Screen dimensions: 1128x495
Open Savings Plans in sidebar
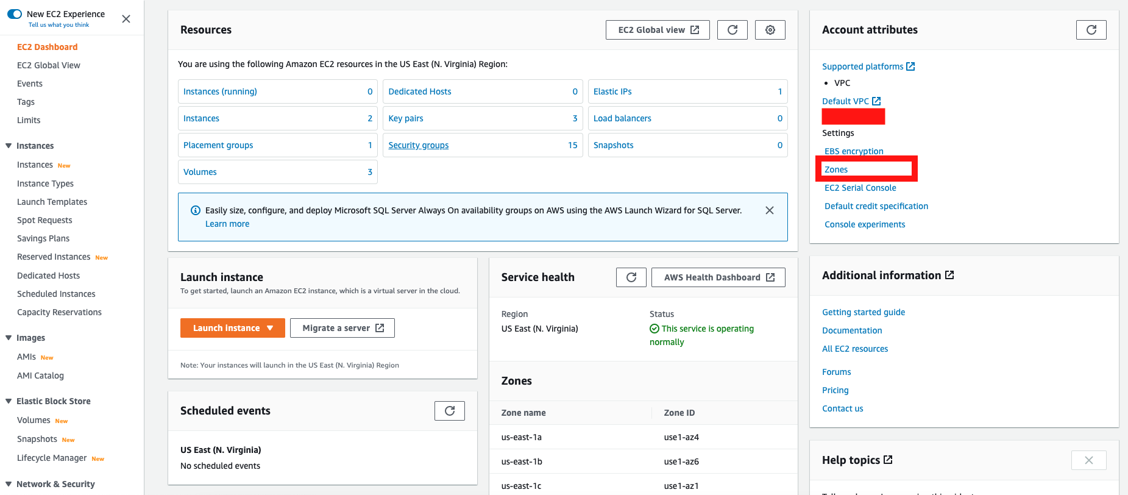click(x=43, y=238)
